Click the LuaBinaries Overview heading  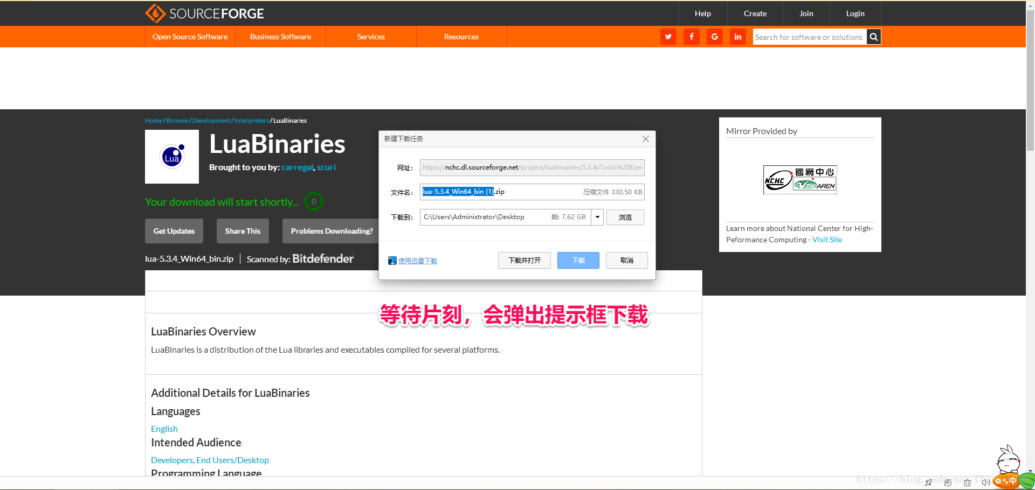[203, 332]
